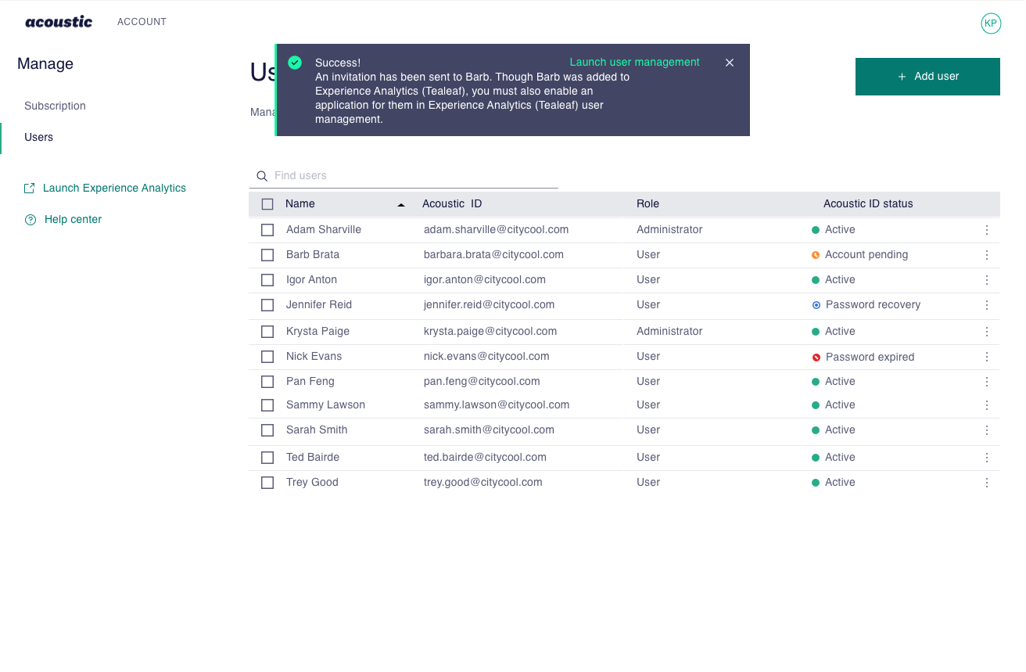The height and width of the screenshot is (672, 1026).
Task: Open the ACCOUNT top menu
Action: (142, 22)
